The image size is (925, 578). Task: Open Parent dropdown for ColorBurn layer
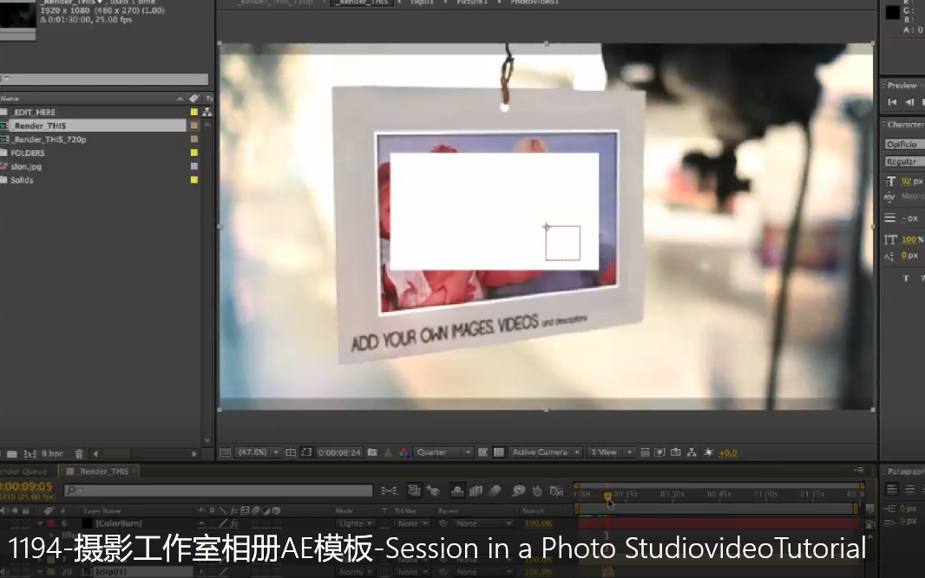483,523
